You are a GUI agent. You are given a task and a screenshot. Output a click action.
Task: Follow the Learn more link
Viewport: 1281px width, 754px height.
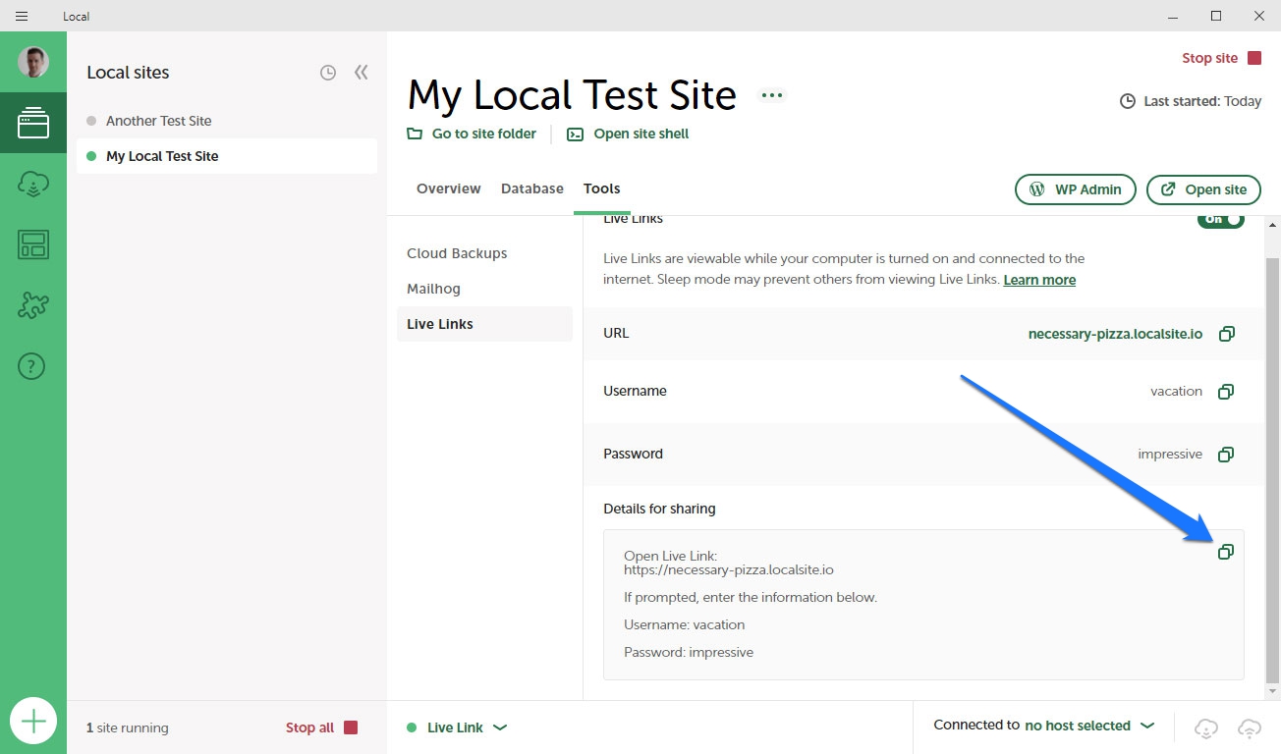[x=1039, y=280]
